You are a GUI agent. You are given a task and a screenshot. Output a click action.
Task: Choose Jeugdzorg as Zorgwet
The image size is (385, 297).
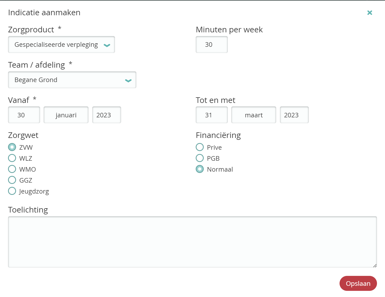pyautogui.click(x=12, y=191)
